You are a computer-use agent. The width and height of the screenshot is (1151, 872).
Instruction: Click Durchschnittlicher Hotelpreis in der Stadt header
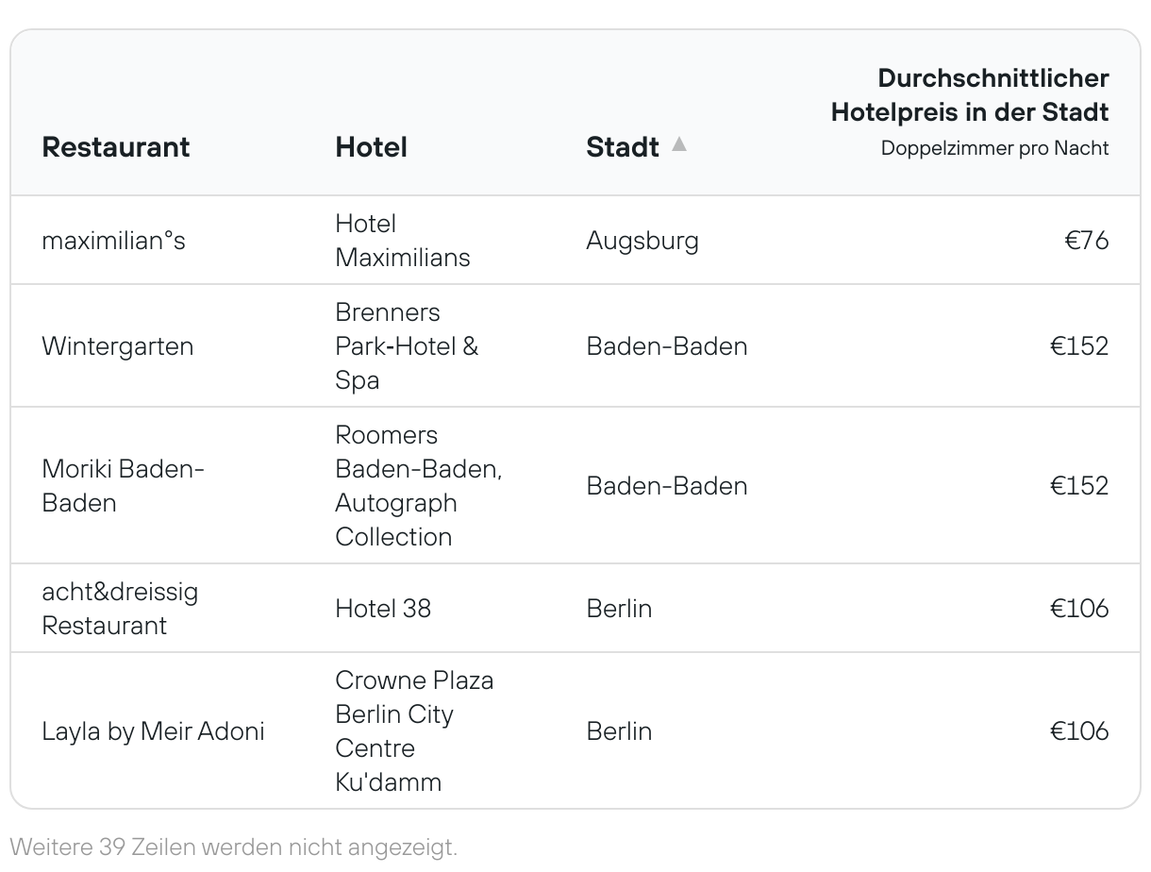[x=970, y=95]
